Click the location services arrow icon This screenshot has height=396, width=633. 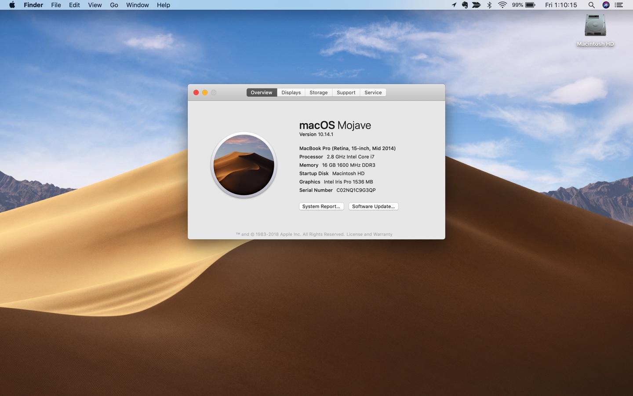click(x=454, y=5)
